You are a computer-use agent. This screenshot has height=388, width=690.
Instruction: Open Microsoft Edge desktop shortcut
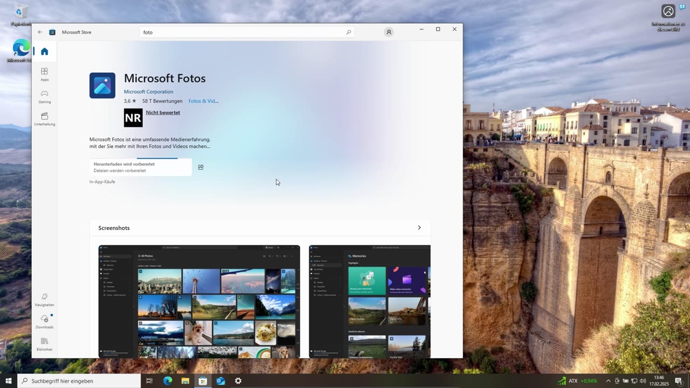coord(21,51)
